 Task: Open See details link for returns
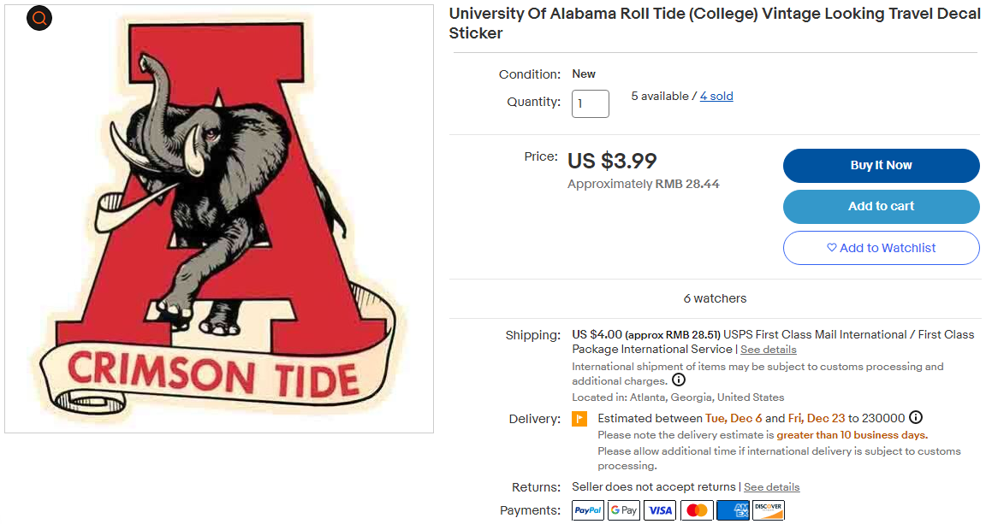(x=771, y=487)
